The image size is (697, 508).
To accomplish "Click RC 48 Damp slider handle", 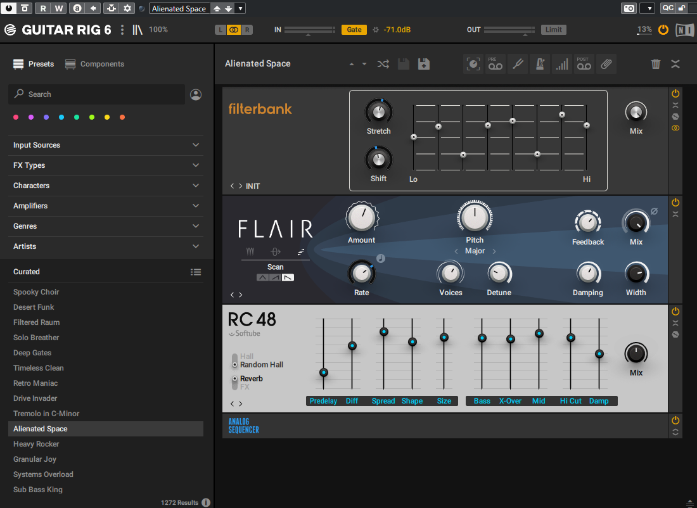I will [599, 354].
